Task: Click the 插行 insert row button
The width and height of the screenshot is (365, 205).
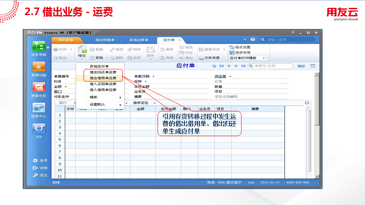Action: click(x=63, y=103)
